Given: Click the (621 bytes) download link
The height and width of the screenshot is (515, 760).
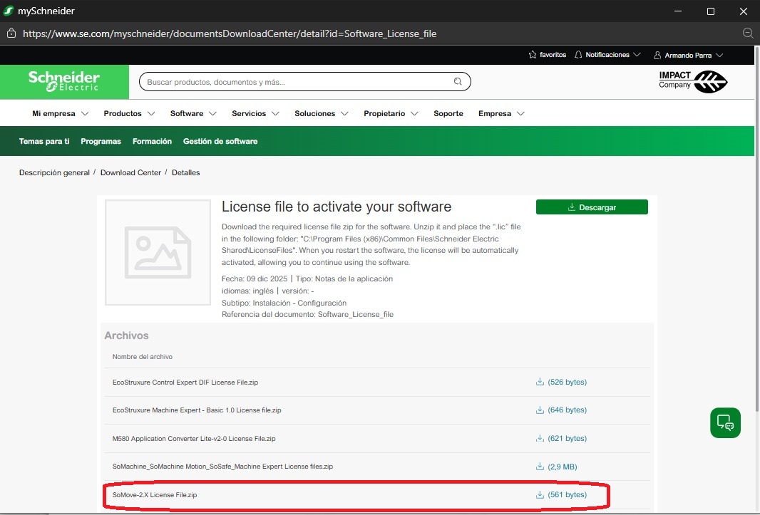Looking at the screenshot, I should click(x=567, y=438).
